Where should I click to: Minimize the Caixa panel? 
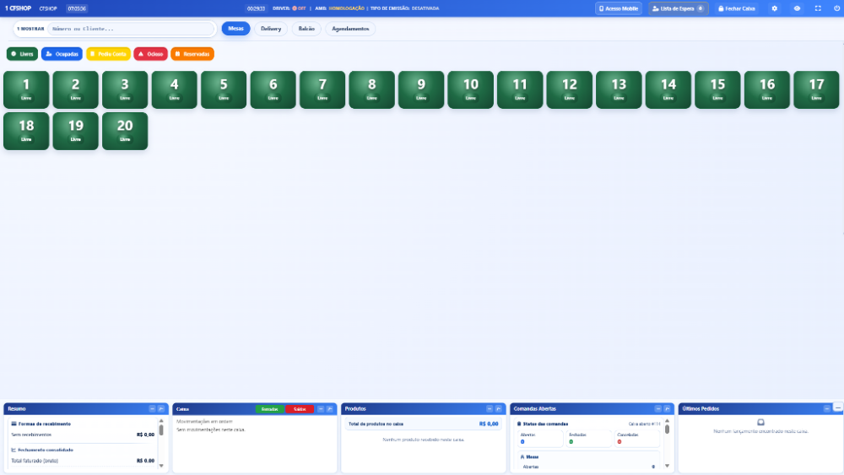point(321,409)
